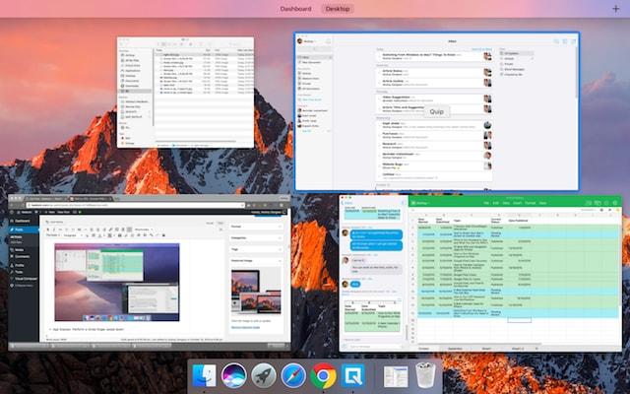This screenshot has width=630, height=394.
Task: Collapse the Categories panel in WordPress editor
Action: (280, 238)
